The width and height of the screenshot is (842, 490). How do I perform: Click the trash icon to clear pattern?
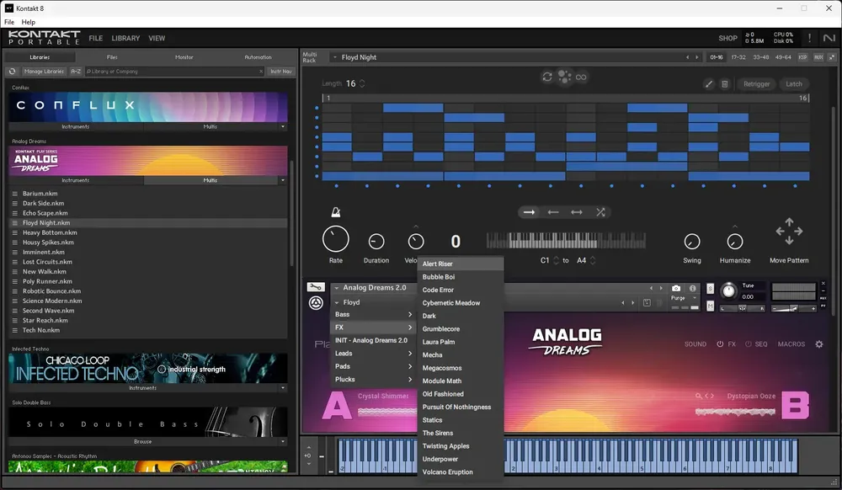point(724,83)
